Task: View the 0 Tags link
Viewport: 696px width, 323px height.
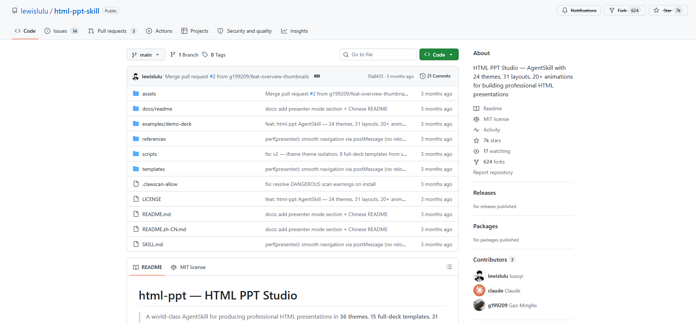Action: [214, 54]
